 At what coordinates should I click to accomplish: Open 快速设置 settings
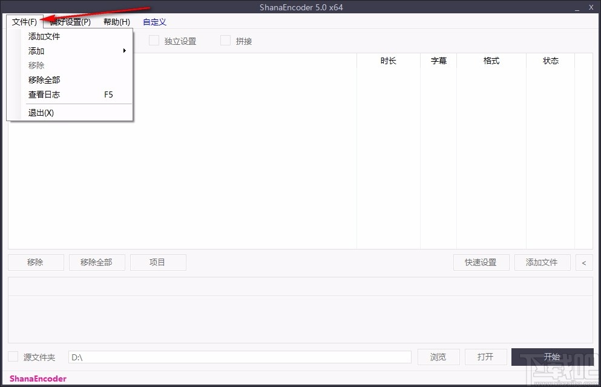481,262
